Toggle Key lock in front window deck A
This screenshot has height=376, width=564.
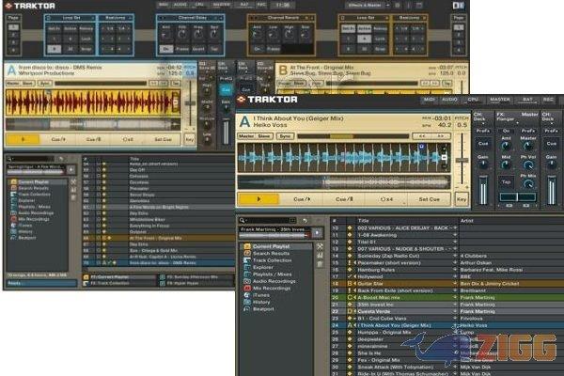pos(462,199)
